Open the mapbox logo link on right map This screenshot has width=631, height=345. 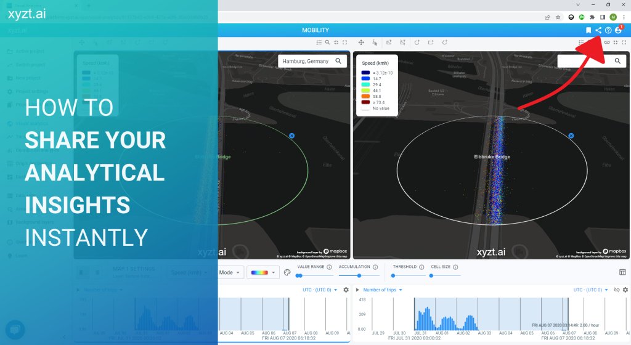[616, 251]
